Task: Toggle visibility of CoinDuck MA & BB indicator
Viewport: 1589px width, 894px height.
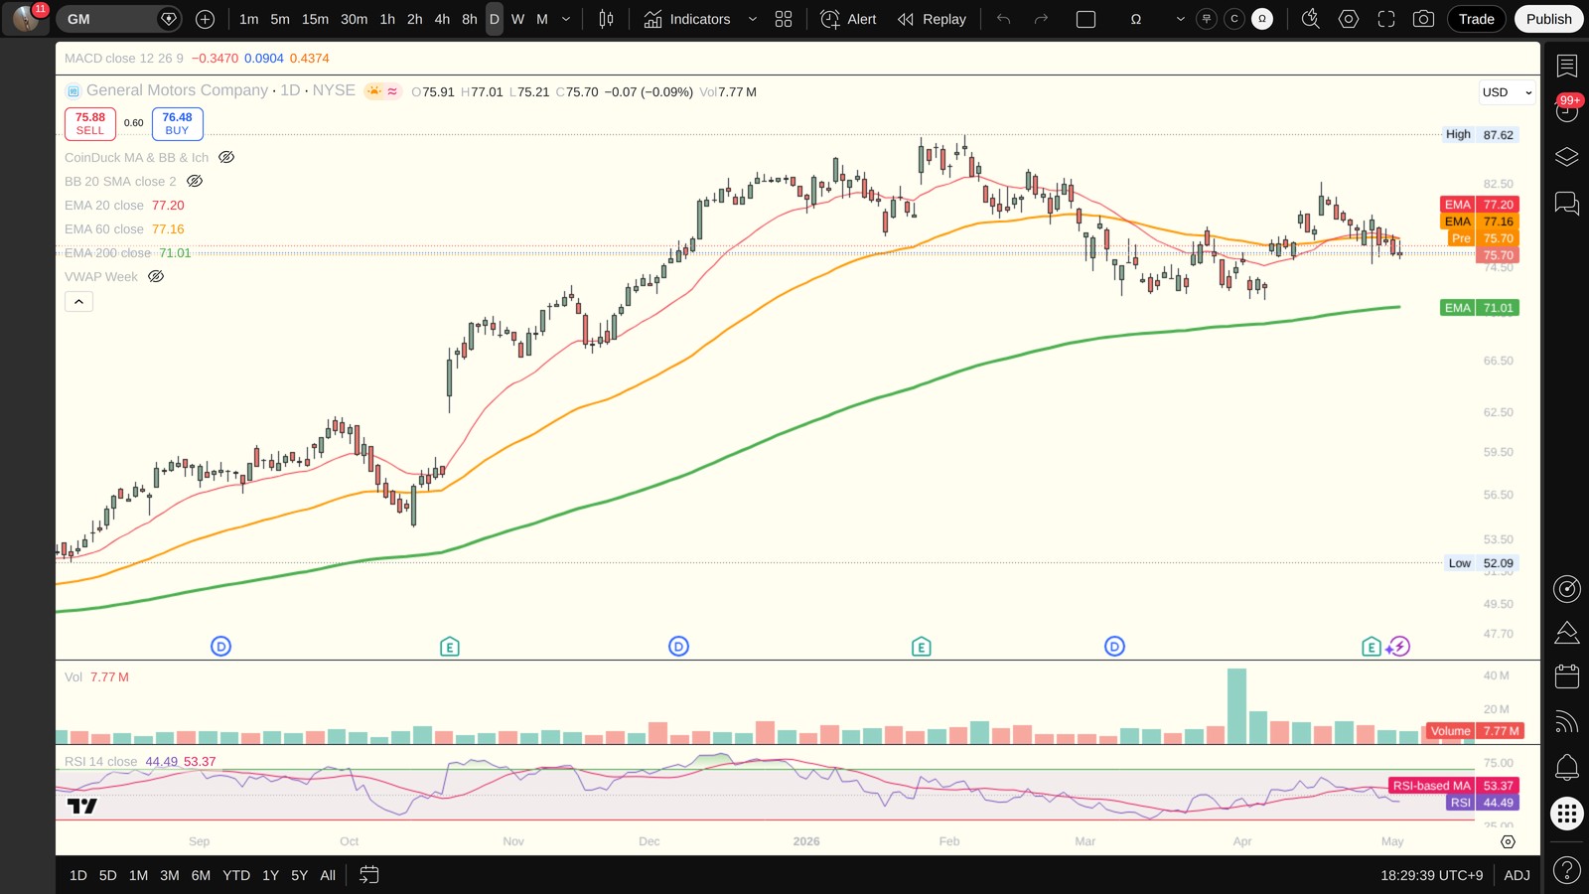Action: pos(226,157)
